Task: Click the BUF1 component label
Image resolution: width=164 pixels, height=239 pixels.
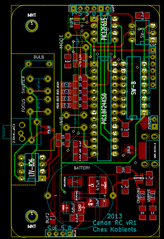Action: 71,23
